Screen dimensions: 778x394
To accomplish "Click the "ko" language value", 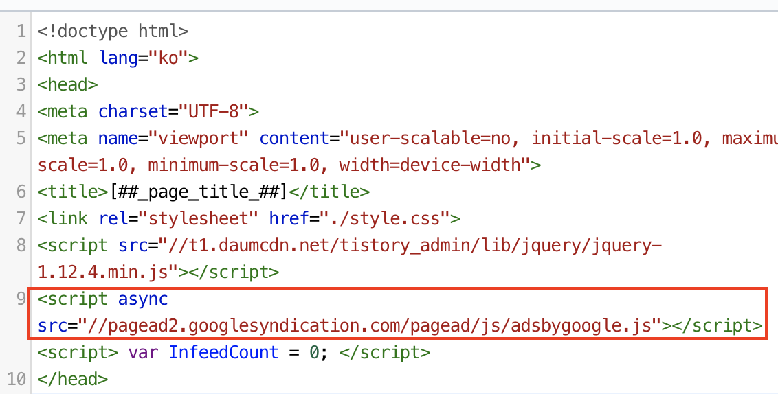I will 168,58.
